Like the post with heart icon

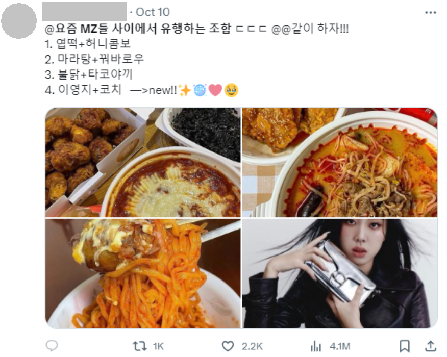228,346
